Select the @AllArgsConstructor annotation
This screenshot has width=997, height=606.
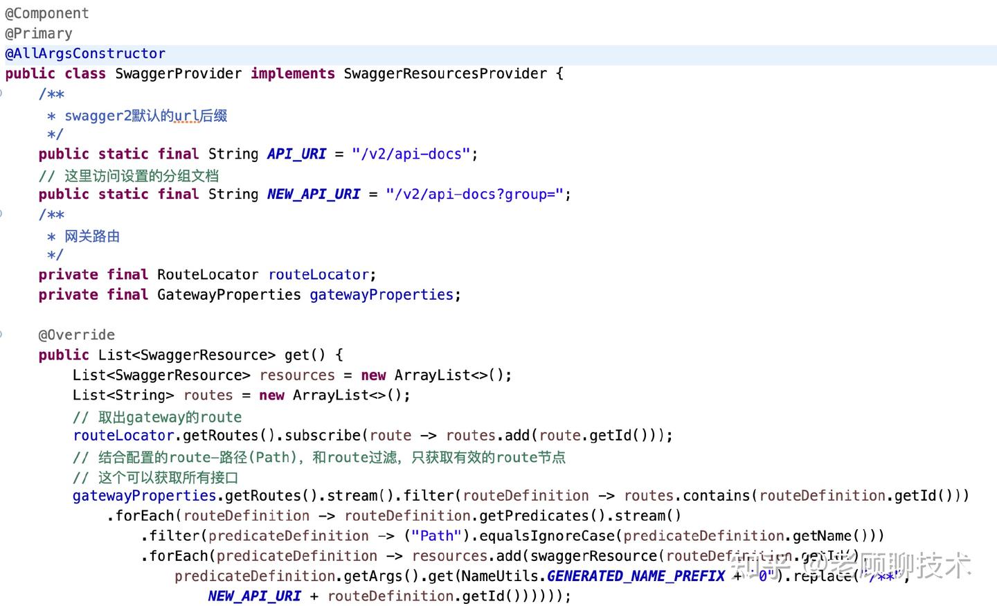click(85, 53)
